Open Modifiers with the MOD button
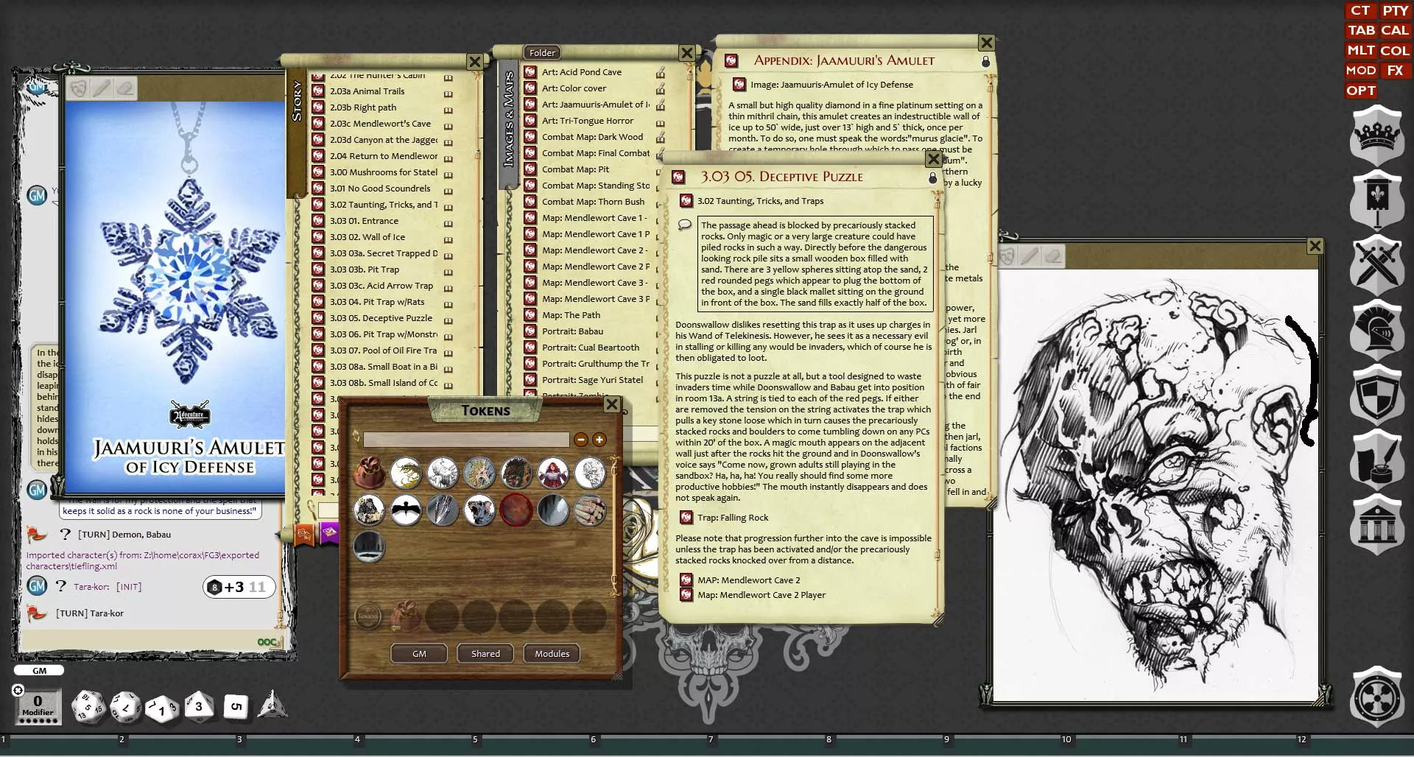The height and width of the screenshot is (757, 1414). [x=1360, y=71]
